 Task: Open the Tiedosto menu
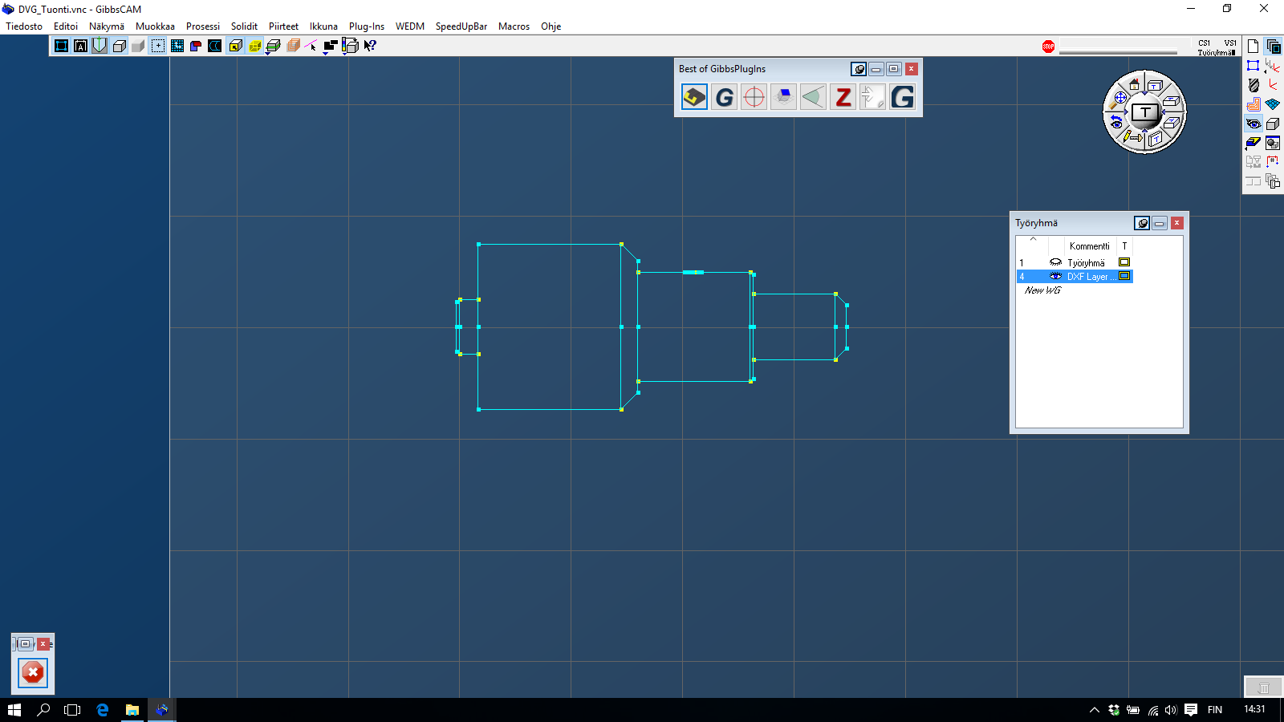pyautogui.click(x=24, y=26)
